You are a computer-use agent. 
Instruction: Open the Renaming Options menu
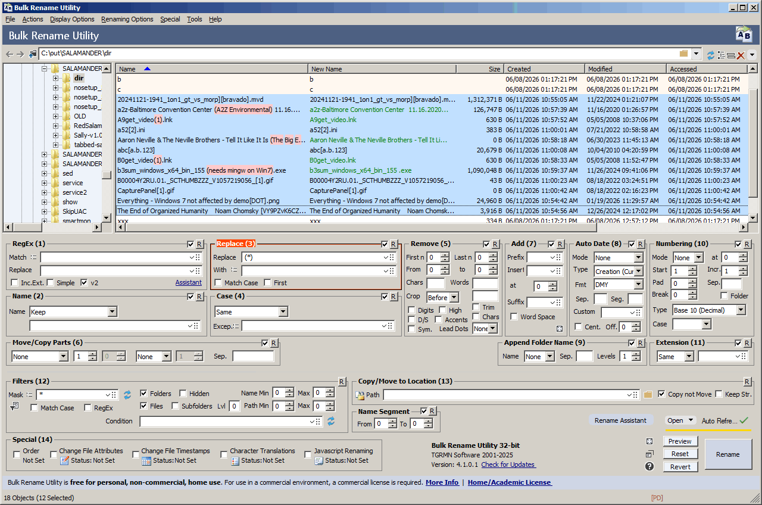click(x=127, y=19)
